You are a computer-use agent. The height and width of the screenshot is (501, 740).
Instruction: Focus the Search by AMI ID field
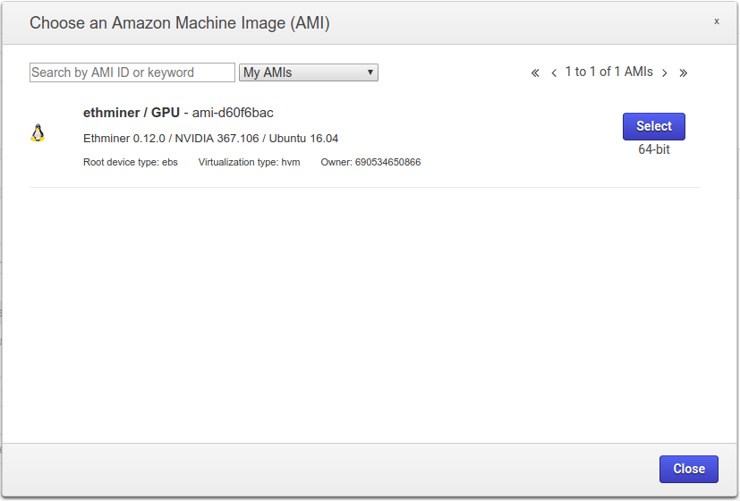point(132,72)
